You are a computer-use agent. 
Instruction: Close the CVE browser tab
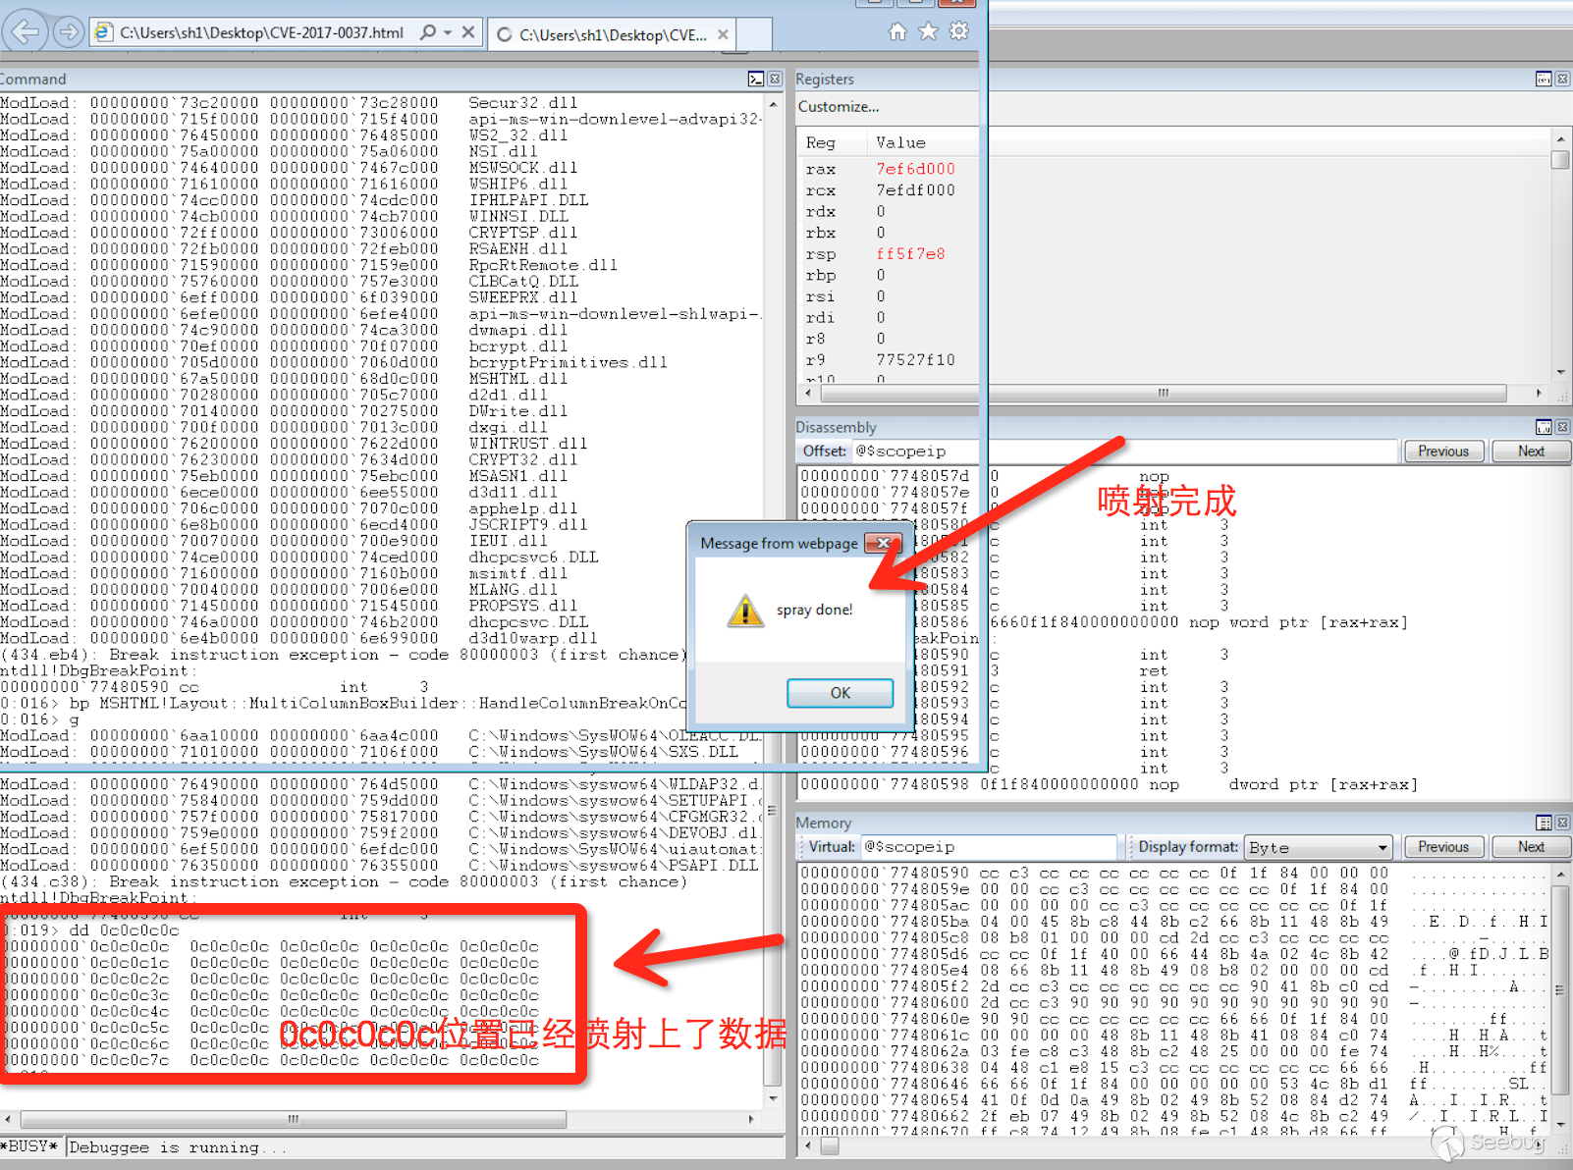(723, 34)
